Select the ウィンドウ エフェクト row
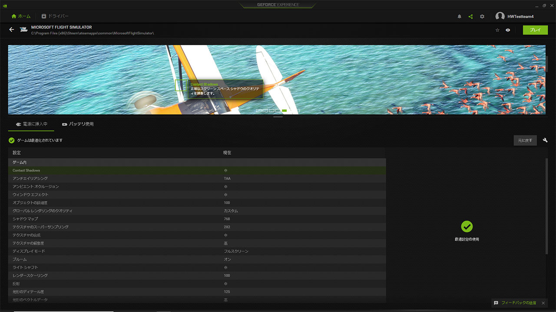 click(x=197, y=195)
